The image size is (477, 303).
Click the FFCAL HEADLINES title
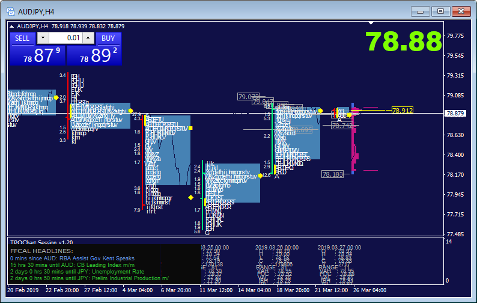[41, 251]
